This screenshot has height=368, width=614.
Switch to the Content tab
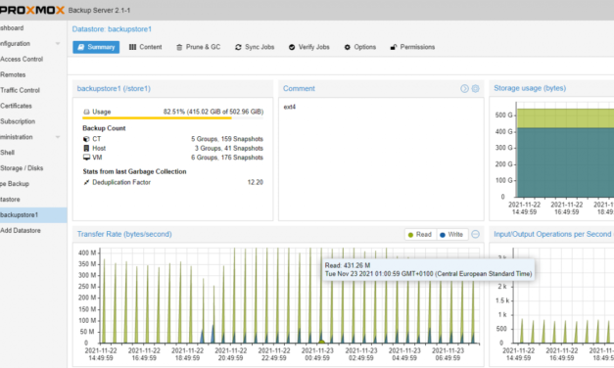[145, 47]
